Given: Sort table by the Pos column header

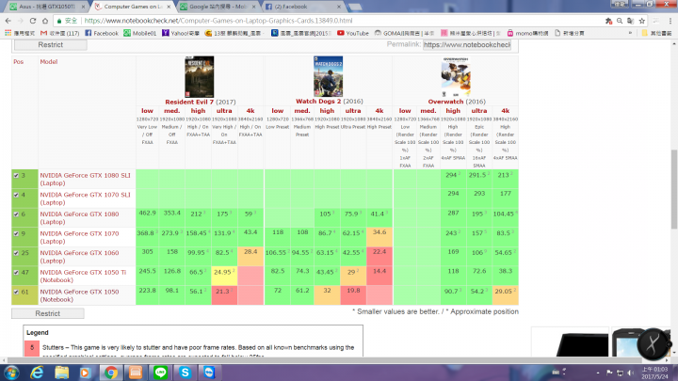Looking at the screenshot, I should click(18, 62).
